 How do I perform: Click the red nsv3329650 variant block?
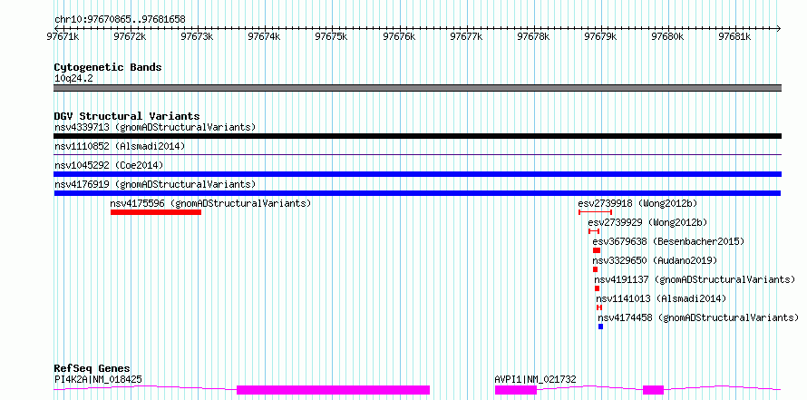pyautogui.click(x=596, y=269)
